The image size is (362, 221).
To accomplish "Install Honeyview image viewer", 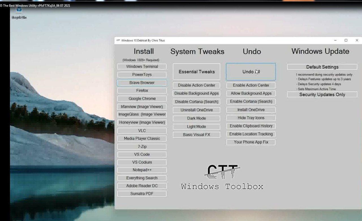I will click(142, 122).
